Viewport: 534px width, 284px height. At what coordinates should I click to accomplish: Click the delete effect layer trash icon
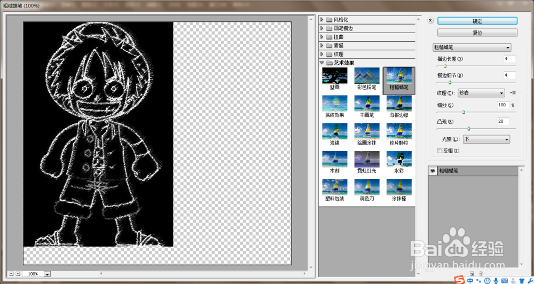[481, 273]
